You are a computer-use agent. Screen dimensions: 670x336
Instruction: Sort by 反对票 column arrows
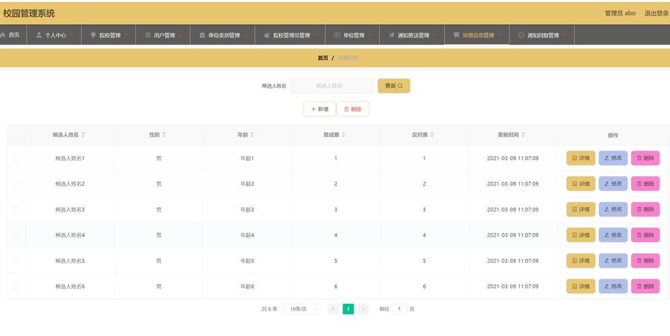pyautogui.click(x=432, y=134)
